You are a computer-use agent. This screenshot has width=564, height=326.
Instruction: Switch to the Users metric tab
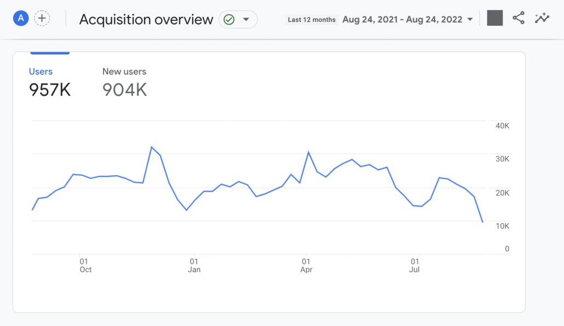39,71
